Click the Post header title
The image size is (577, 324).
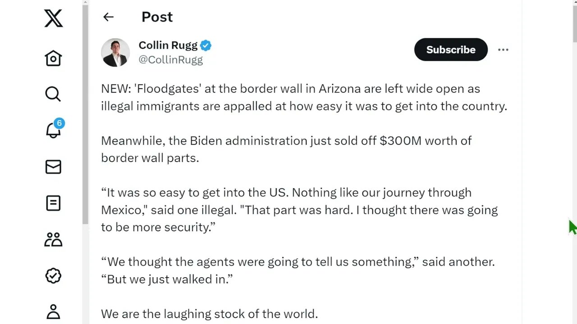click(157, 17)
